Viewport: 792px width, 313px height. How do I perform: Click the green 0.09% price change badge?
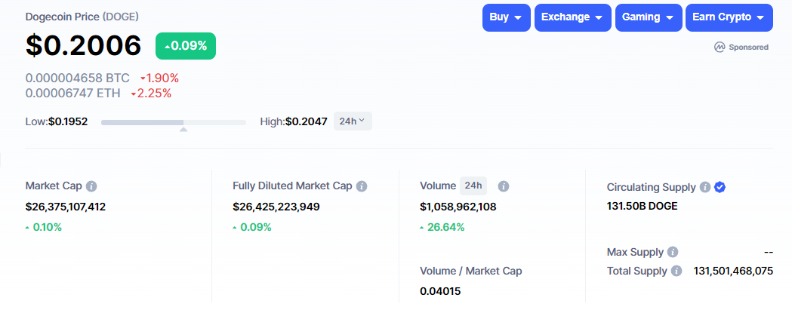(x=186, y=46)
